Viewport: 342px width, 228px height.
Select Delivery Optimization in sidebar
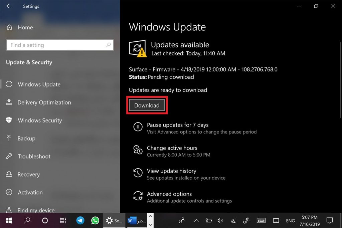(44, 102)
